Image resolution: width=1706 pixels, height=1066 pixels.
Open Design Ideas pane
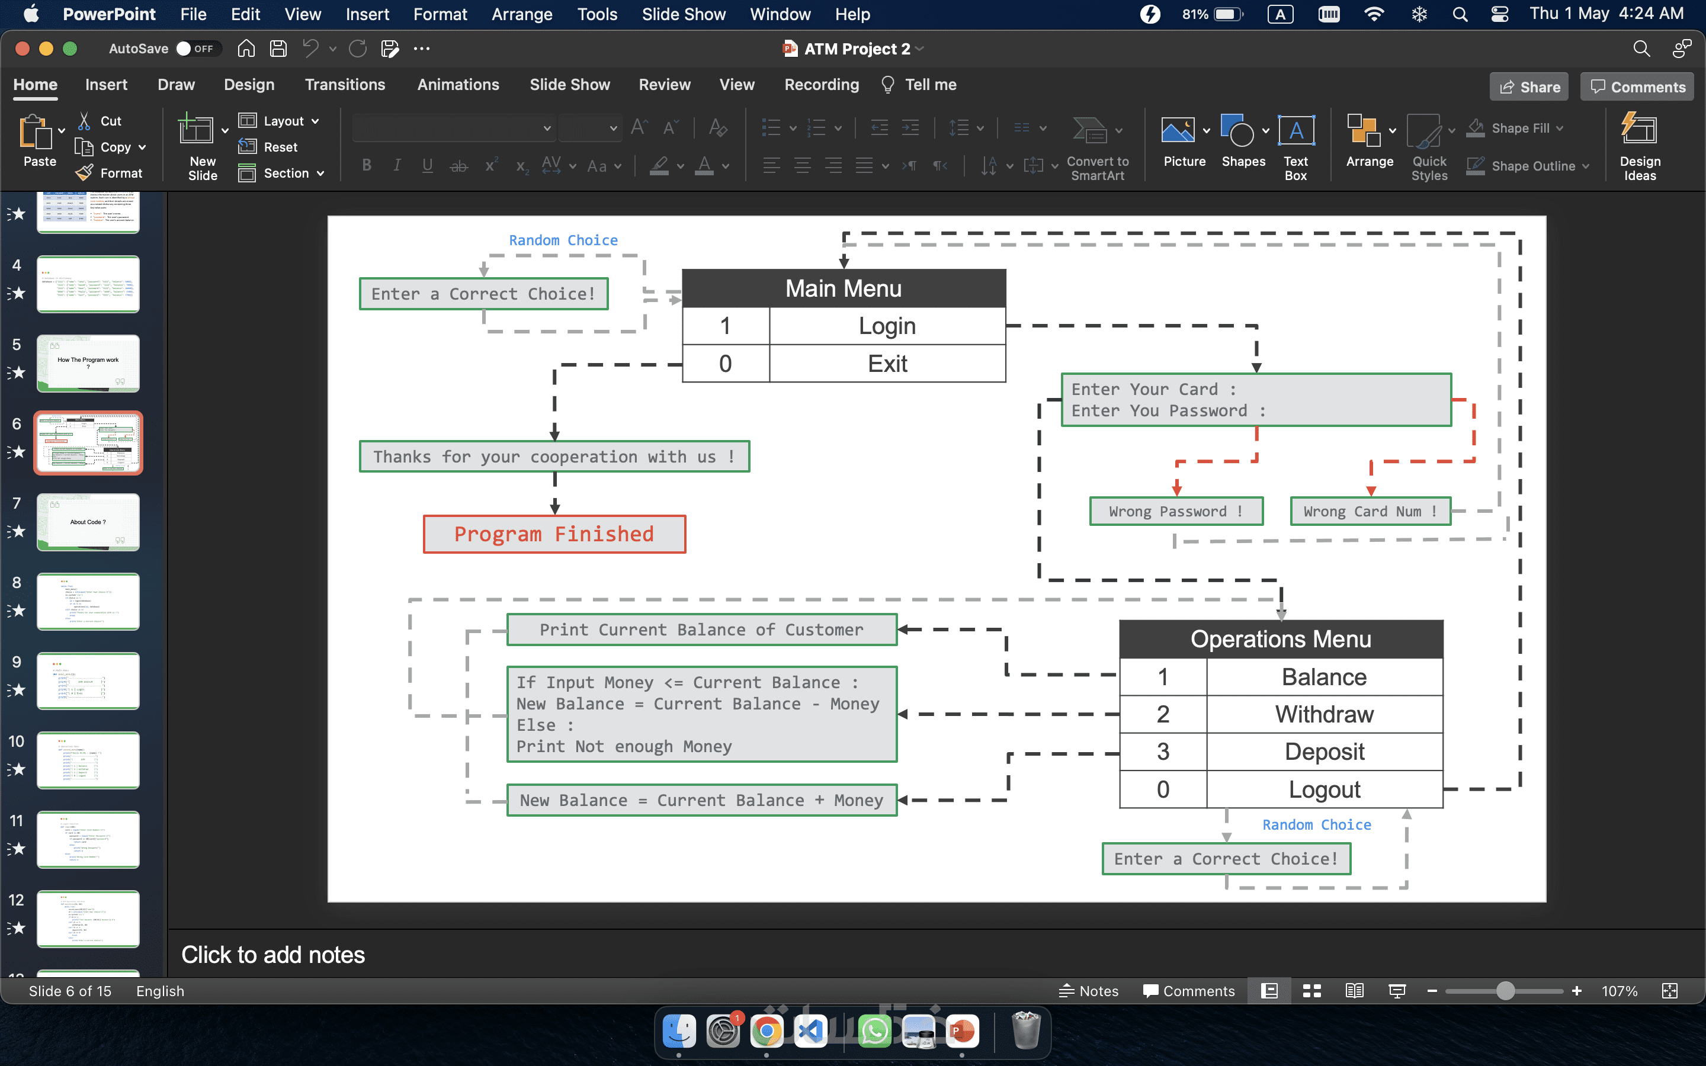[1640, 131]
